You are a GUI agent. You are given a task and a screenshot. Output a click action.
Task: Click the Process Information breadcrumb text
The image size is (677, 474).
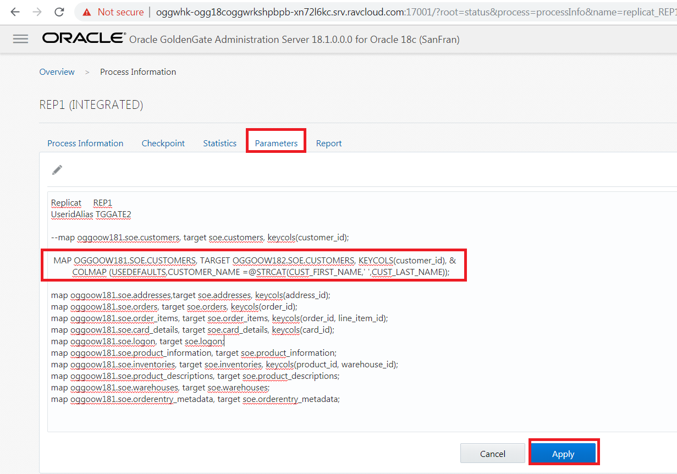click(x=138, y=71)
